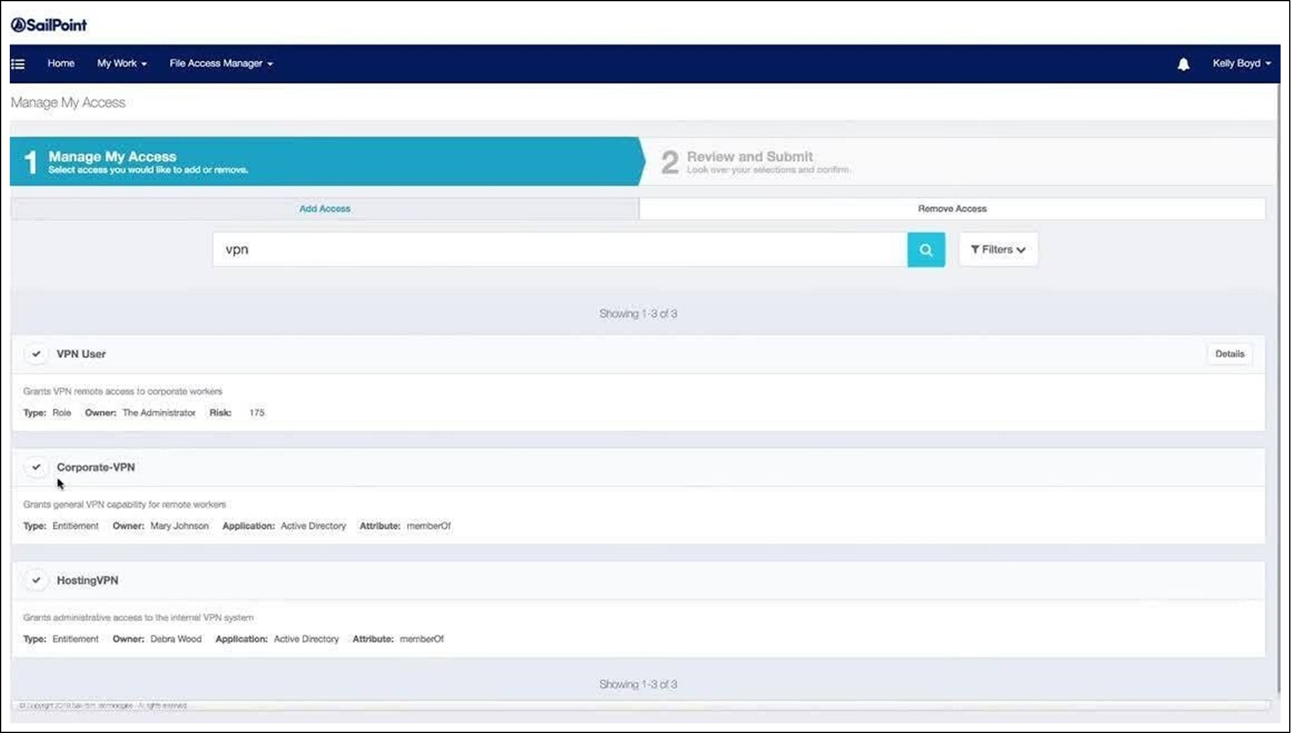The width and height of the screenshot is (1291, 733).
Task: Expand the Filters dropdown chevron
Action: click(1021, 250)
